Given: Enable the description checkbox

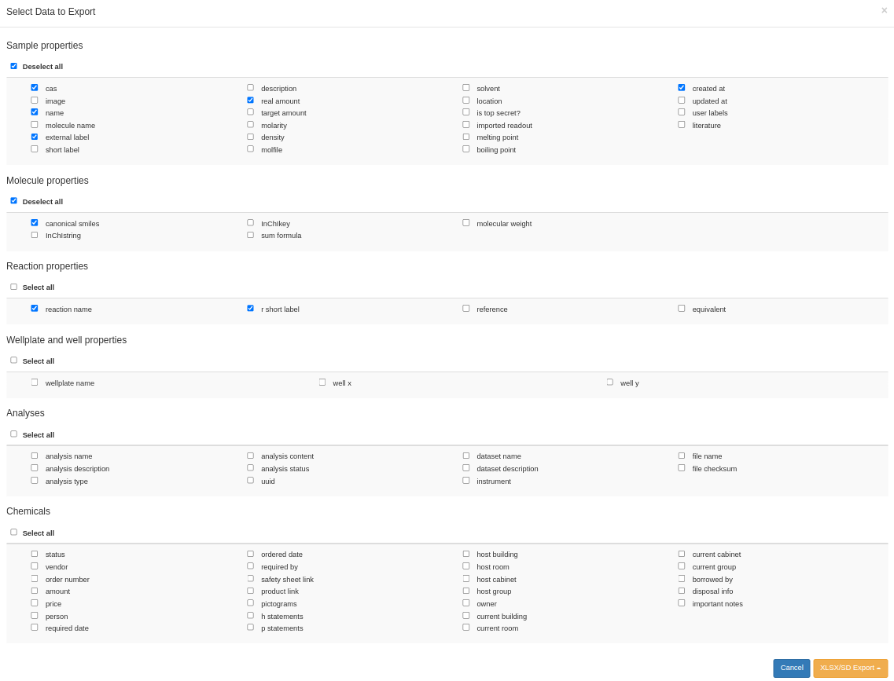Looking at the screenshot, I should pos(250,87).
